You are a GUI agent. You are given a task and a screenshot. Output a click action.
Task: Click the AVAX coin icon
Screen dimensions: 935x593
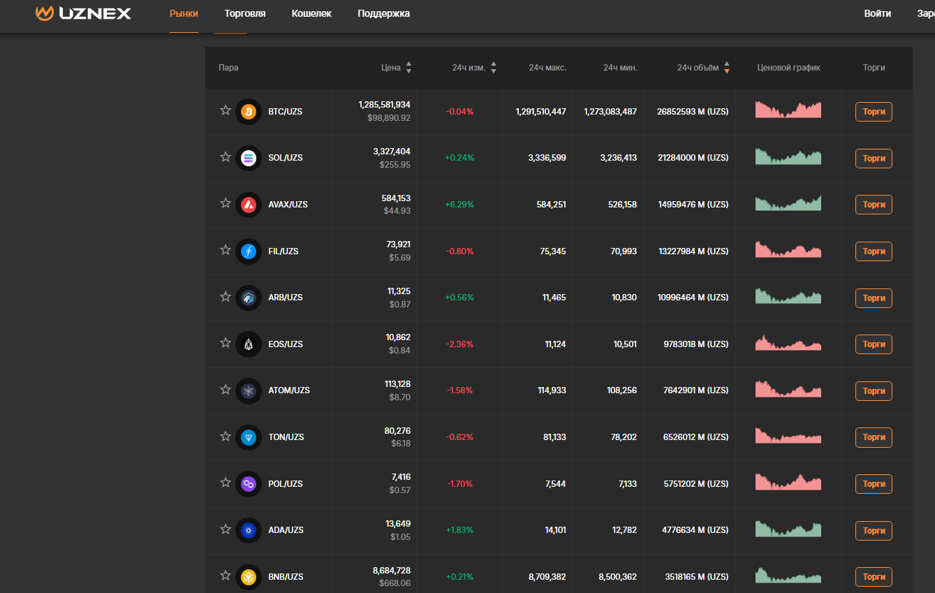click(x=249, y=205)
